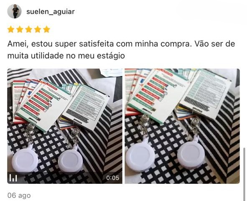Click the review line 'muita utilidade no meu estágio'

tap(66, 56)
